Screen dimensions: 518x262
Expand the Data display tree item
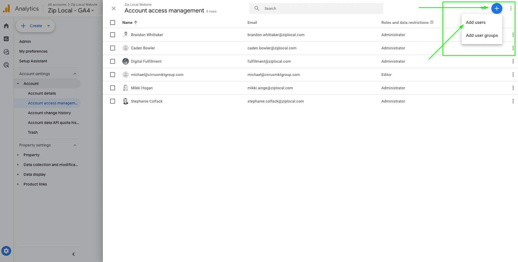point(18,174)
